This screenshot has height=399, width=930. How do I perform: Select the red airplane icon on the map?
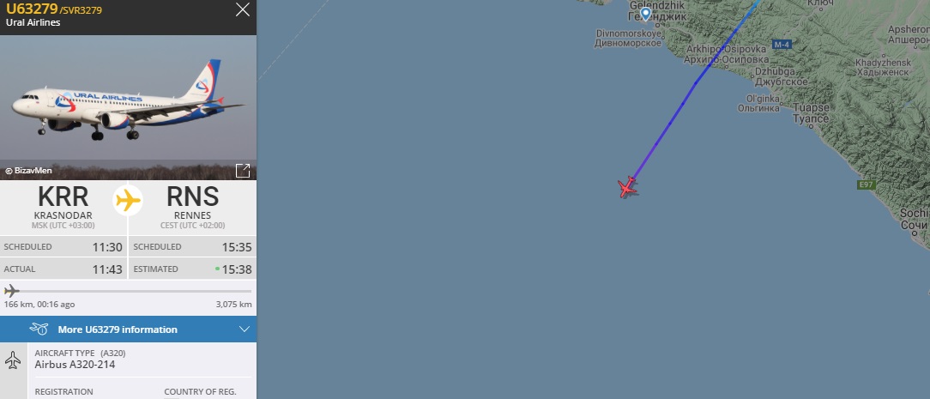point(626,187)
